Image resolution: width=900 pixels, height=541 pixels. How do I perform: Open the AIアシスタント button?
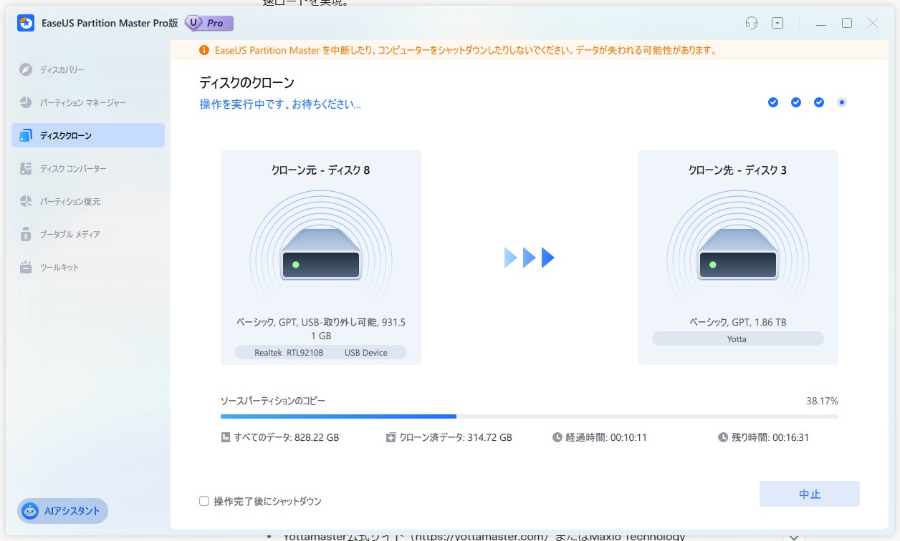[62, 511]
